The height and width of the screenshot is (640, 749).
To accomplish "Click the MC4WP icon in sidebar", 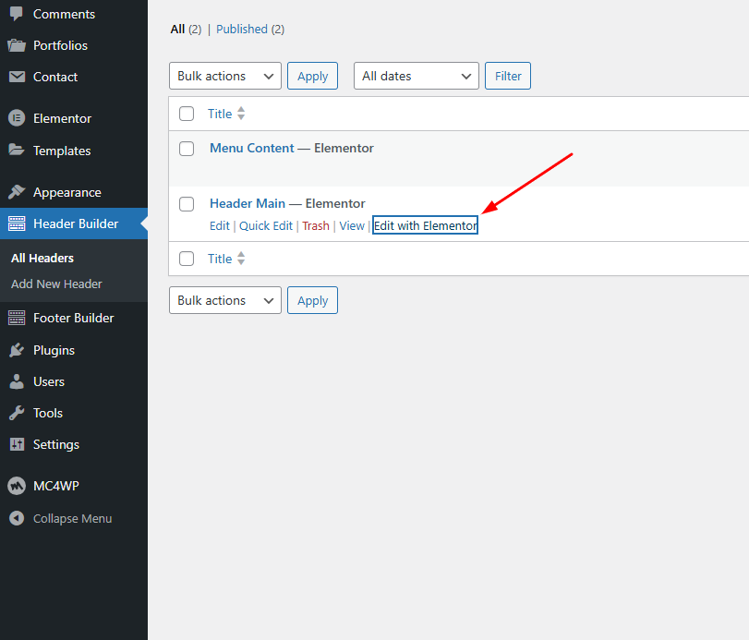I will tap(17, 486).
